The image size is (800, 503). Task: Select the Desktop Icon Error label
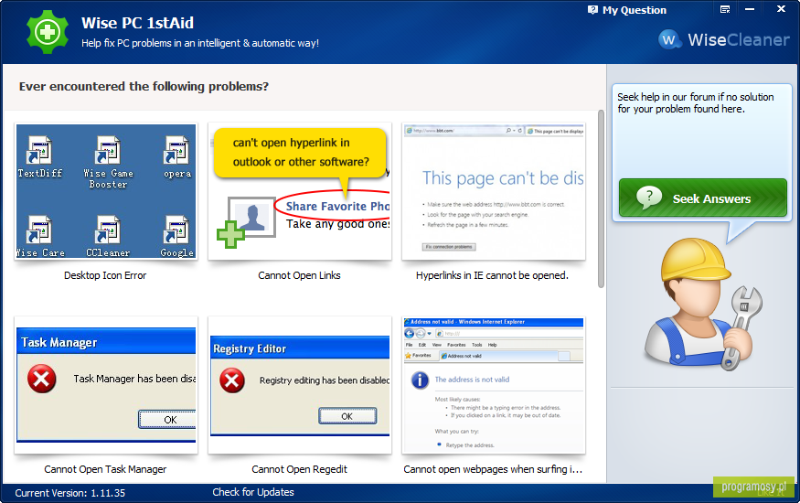pos(105,275)
